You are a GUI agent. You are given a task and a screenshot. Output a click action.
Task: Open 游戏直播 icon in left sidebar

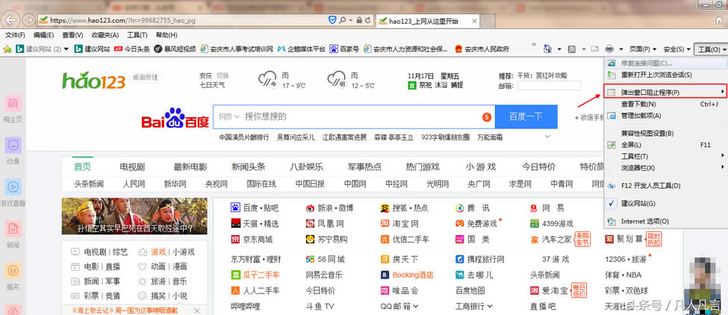(13, 187)
